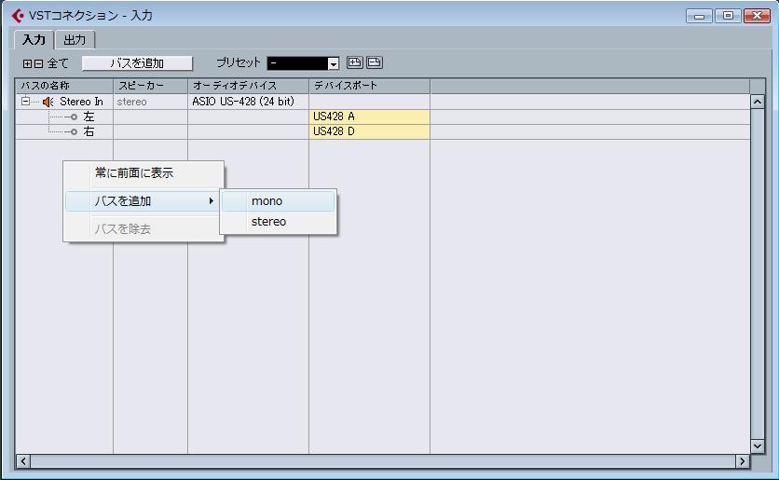Close the VSTコネクション window
This screenshot has height=480, width=779.
757,16
